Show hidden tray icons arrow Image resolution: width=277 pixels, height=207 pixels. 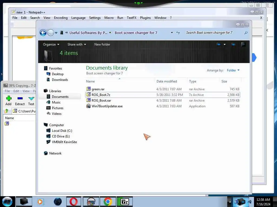230,202
